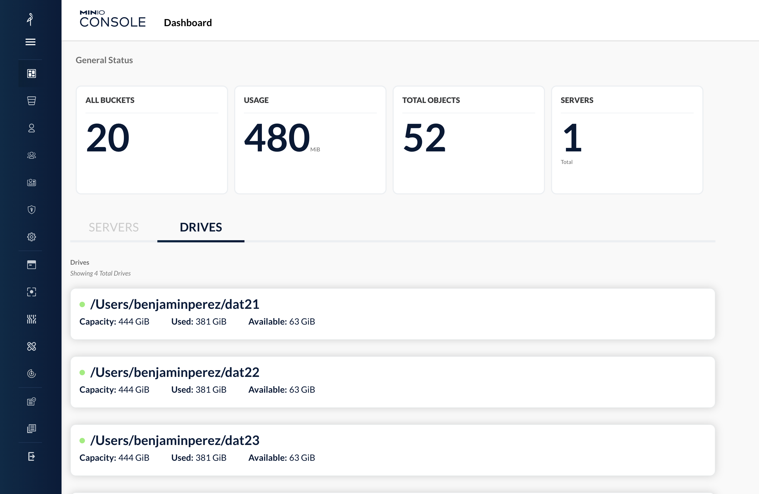Click the /Users/benjaminperez/dat22 drive card
This screenshot has width=759, height=494.
click(x=392, y=382)
